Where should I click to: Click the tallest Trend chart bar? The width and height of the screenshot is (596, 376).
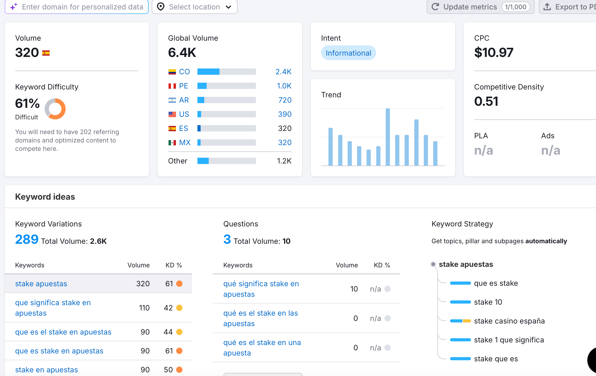388,137
